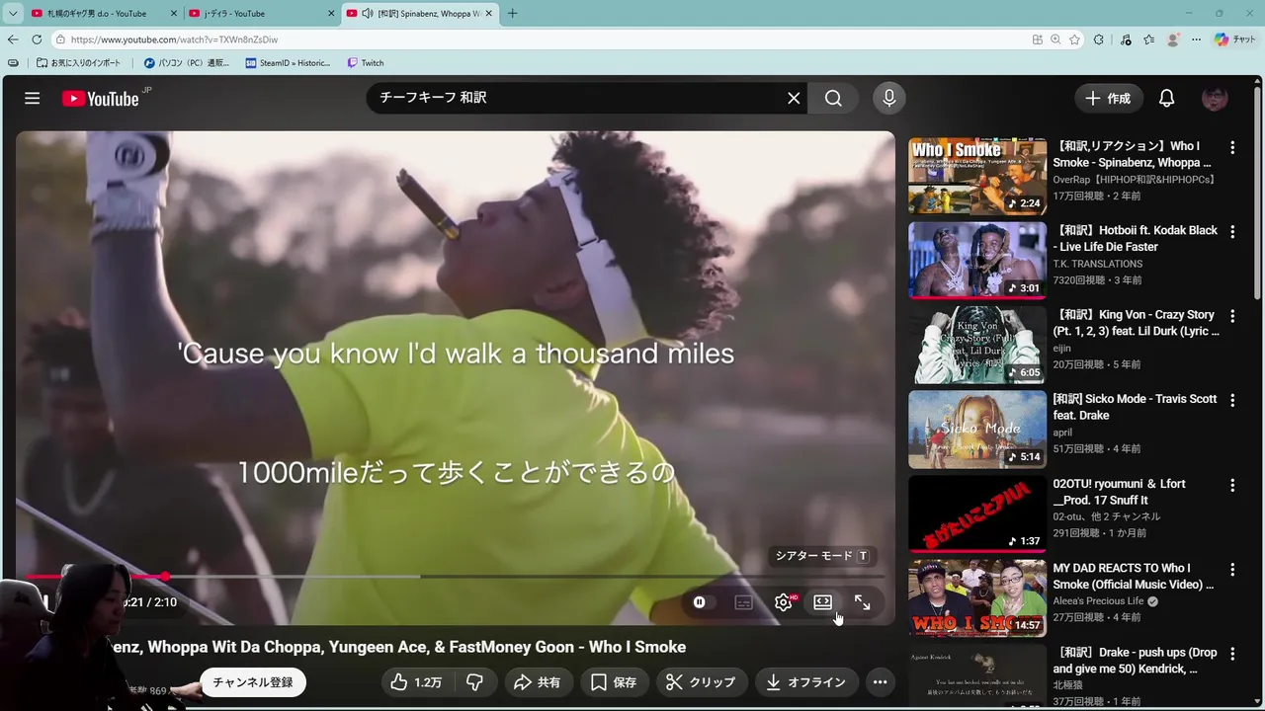Close the active Spinabenz tab
Screen dimensions: 1265x711
[488, 13]
